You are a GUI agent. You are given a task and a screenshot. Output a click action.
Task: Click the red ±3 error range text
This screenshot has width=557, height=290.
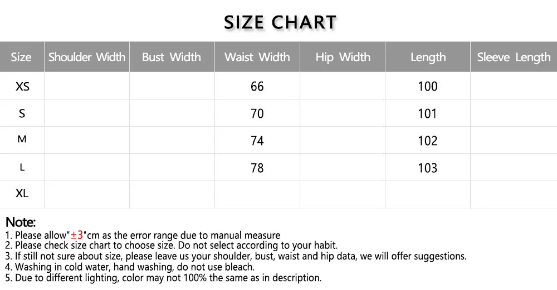[x=77, y=235]
